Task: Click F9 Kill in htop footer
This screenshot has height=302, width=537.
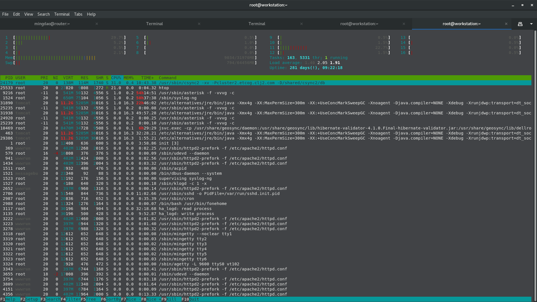Action: tap(171, 299)
